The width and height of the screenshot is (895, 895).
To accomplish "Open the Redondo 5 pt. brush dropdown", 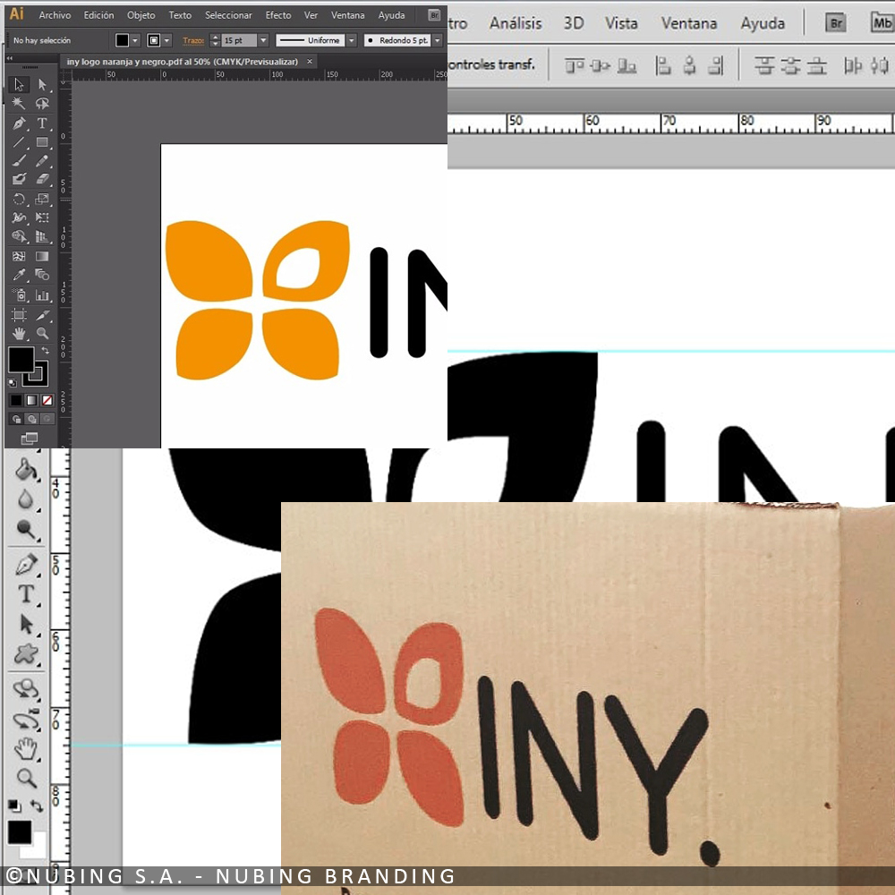I will (438, 40).
